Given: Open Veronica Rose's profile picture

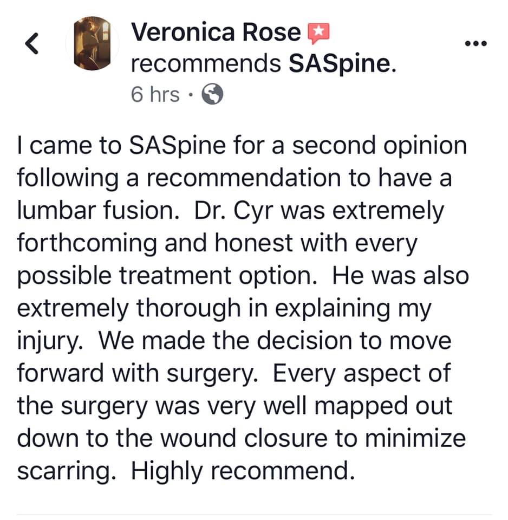Looking at the screenshot, I should pos(93,43).
